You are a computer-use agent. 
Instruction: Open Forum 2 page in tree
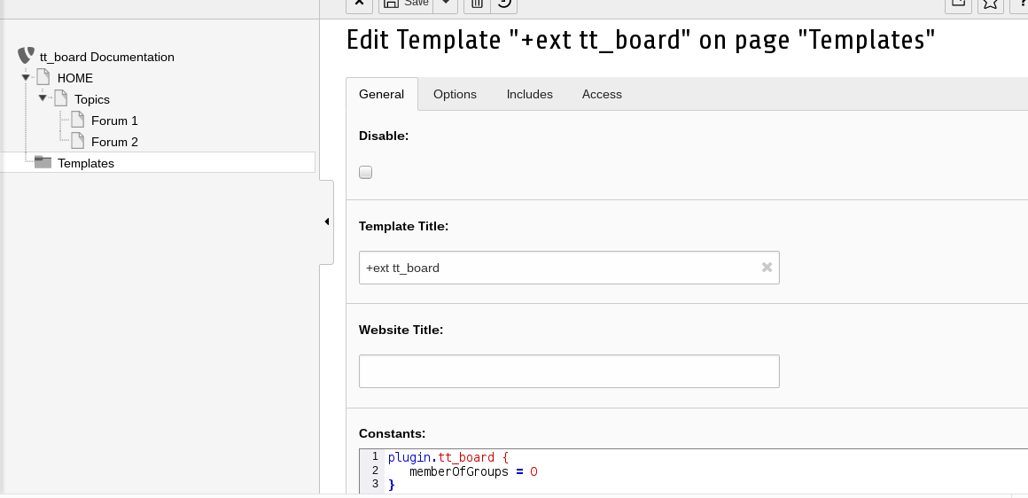click(x=114, y=142)
